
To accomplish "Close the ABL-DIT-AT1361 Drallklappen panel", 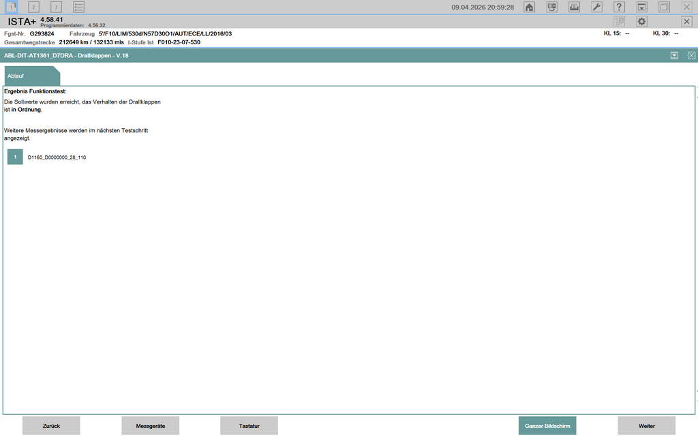I will (x=691, y=55).
